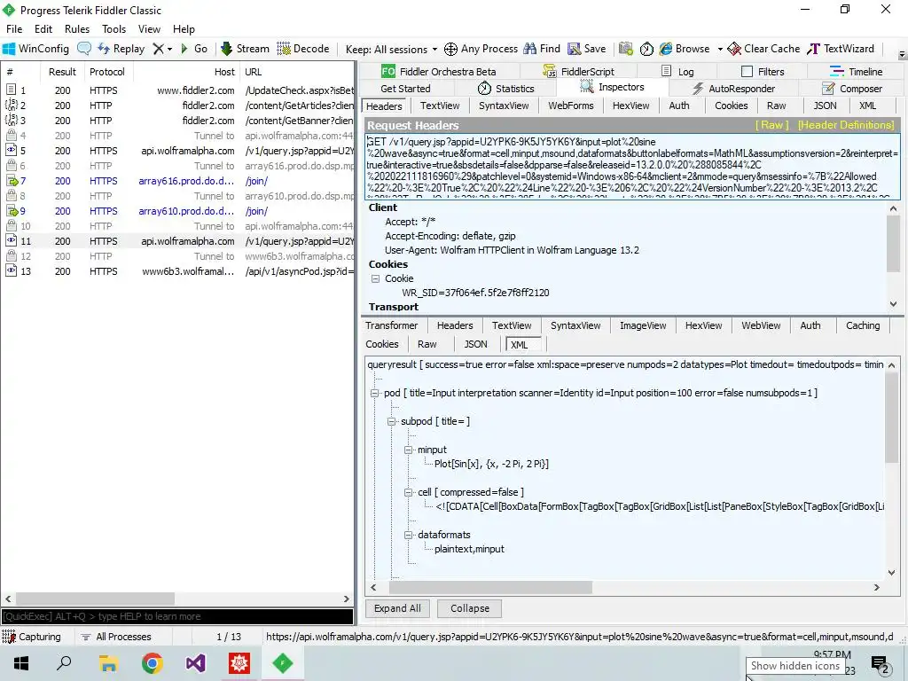Click the Expand All button
Image resolution: width=908 pixels, height=681 pixels.
(x=397, y=608)
